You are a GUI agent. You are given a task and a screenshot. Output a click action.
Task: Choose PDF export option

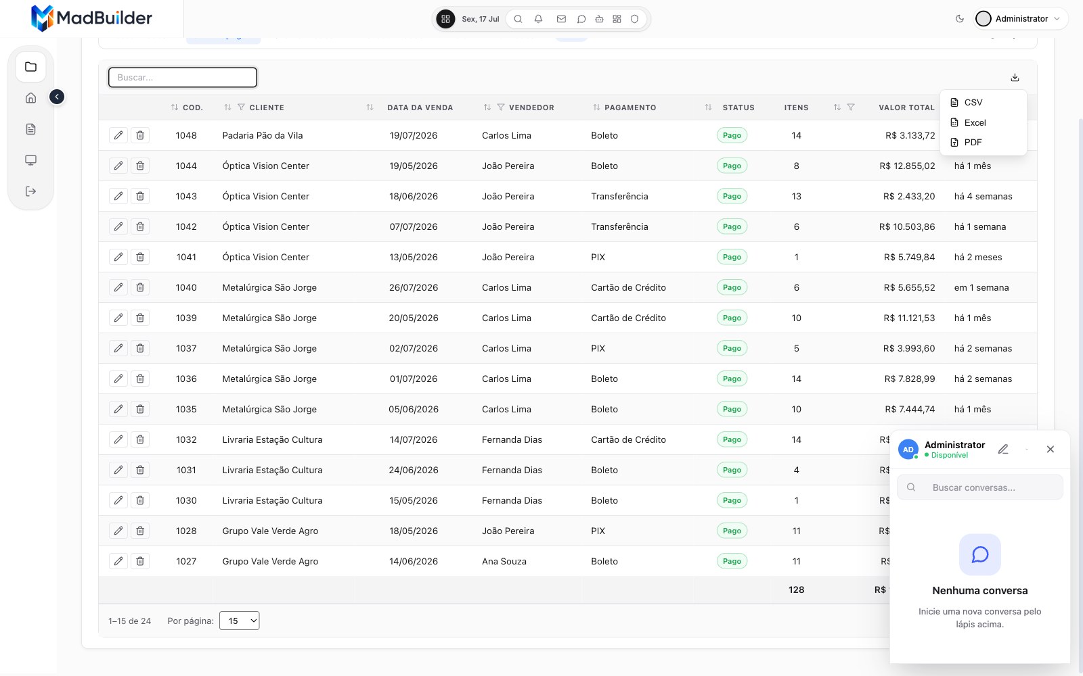[983, 142]
